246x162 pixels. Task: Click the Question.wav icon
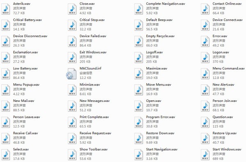pos(205,122)
